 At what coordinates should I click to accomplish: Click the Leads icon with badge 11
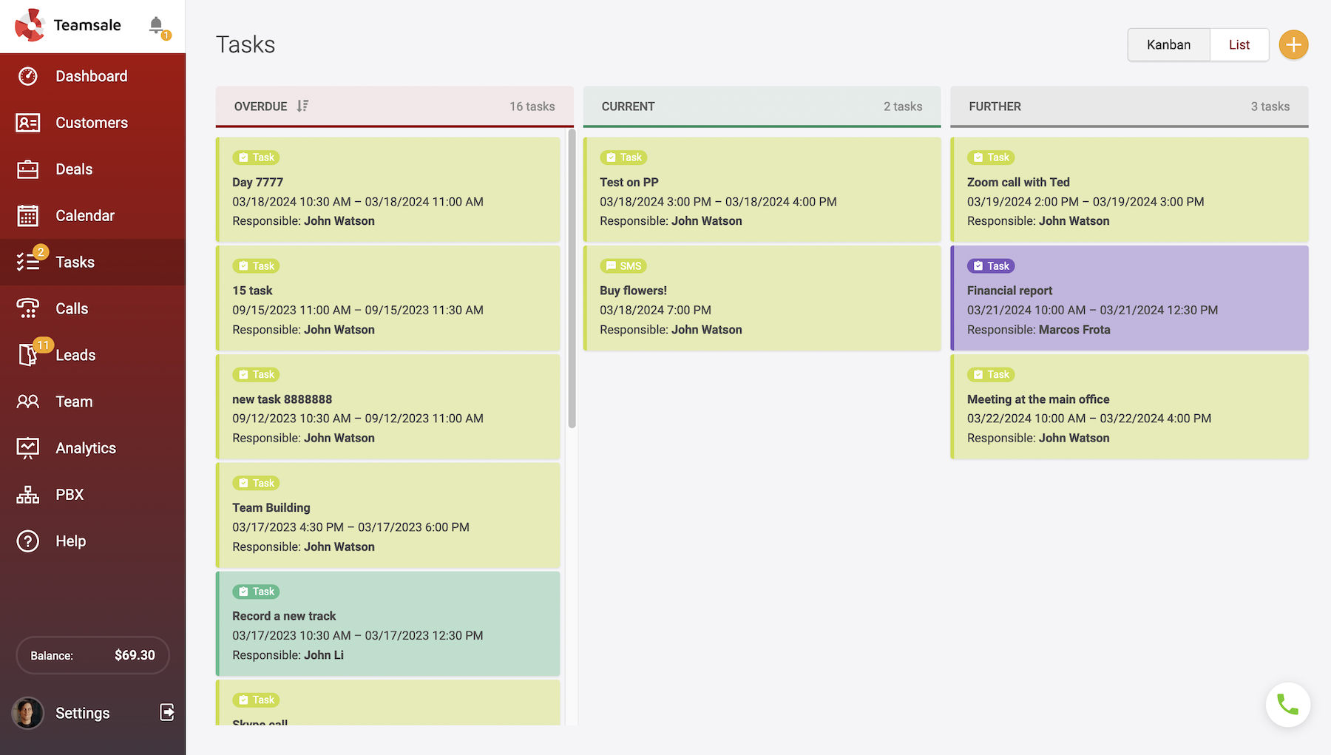tap(28, 355)
